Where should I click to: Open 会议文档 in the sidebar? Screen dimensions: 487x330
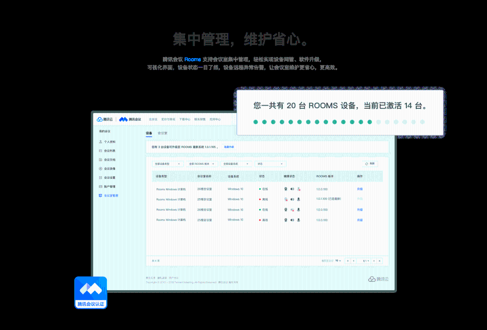pyautogui.click(x=107, y=160)
